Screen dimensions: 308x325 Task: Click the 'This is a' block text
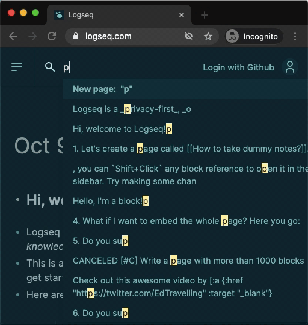45,270
